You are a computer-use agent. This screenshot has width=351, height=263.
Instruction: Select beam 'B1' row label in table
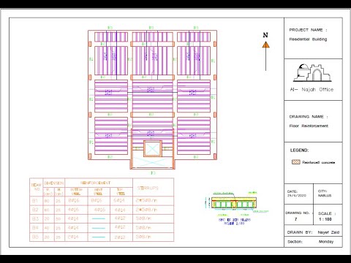[x=35, y=201]
